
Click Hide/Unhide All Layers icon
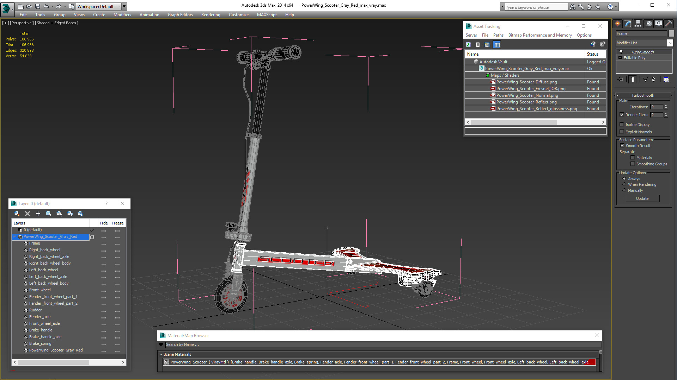(x=70, y=214)
